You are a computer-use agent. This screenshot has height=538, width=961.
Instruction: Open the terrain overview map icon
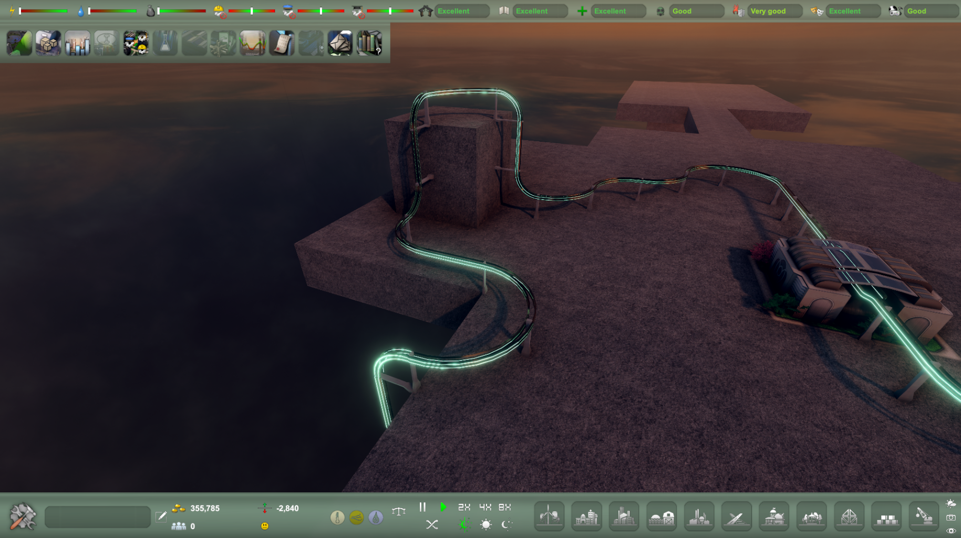click(19, 43)
